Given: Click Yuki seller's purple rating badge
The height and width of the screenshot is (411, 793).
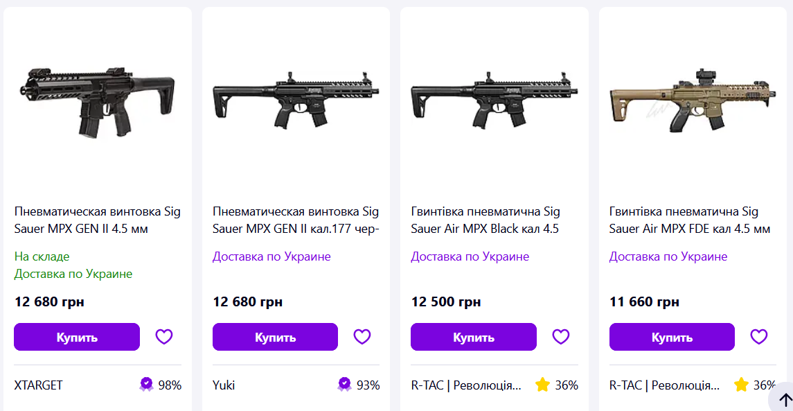Looking at the screenshot, I should point(345,385).
